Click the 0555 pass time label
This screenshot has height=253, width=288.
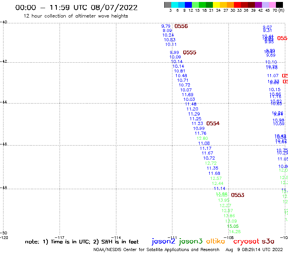pos(190,53)
